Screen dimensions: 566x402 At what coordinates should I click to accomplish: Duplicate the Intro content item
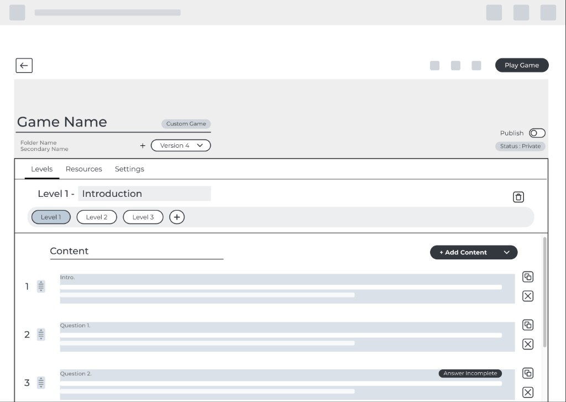click(527, 276)
